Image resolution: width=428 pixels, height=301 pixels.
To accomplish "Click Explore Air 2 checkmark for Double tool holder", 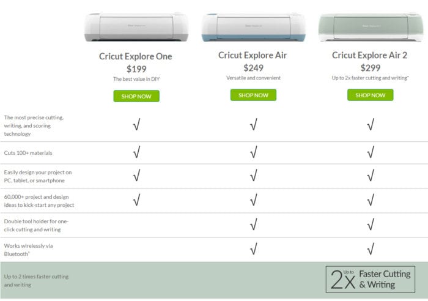I will click(x=371, y=225).
